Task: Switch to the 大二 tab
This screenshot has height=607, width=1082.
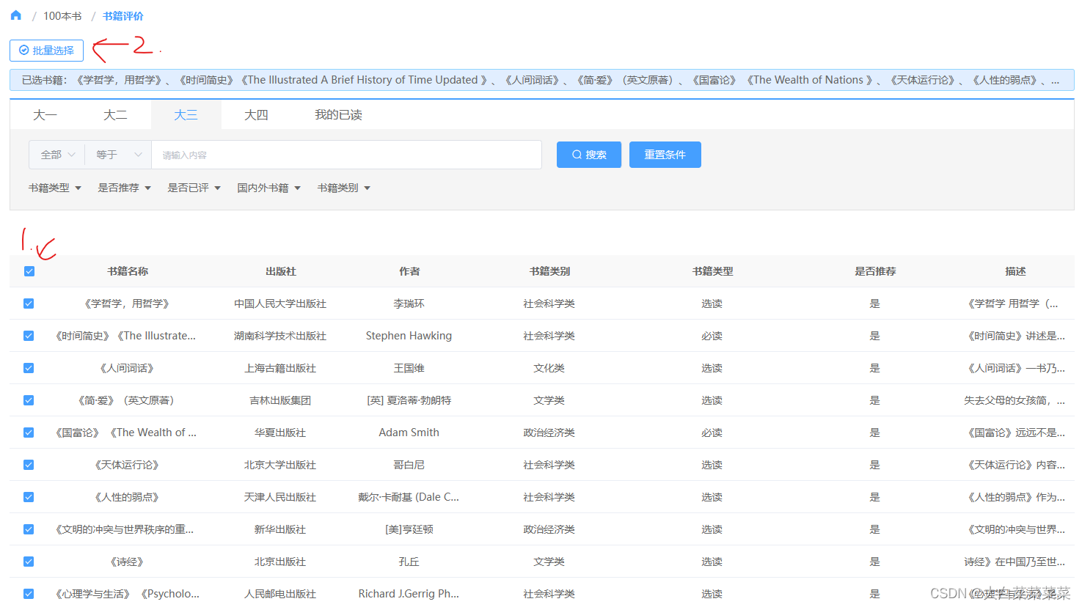Action: pyautogui.click(x=115, y=115)
